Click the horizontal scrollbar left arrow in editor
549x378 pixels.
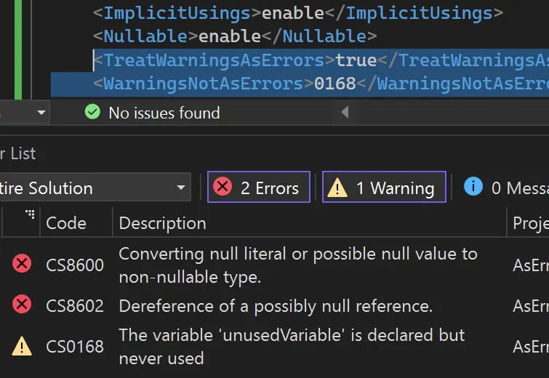coord(345,113)
